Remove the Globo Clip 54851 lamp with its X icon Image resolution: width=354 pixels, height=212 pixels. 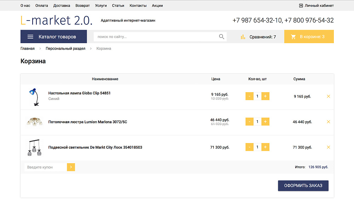(x=328, y=96)
